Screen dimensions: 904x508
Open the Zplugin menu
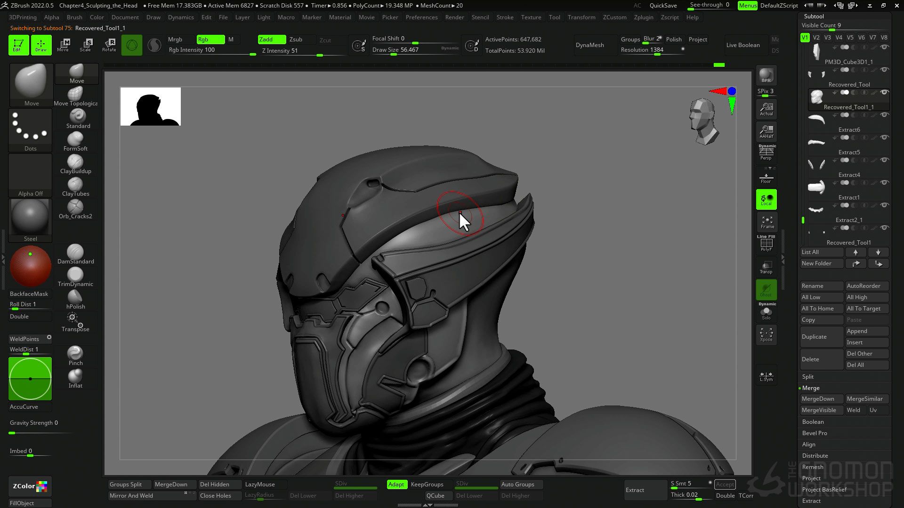click(x=643, y=17)
